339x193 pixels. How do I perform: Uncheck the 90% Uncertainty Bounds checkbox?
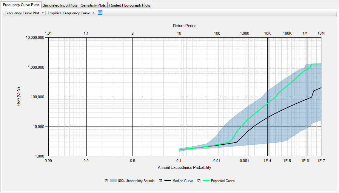pyautogui.click(x=106, y=180)
